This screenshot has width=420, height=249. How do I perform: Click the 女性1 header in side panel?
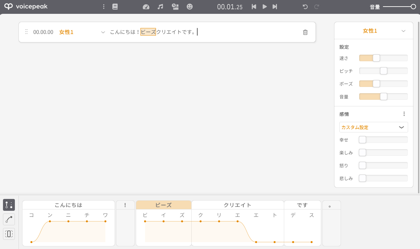370,31
